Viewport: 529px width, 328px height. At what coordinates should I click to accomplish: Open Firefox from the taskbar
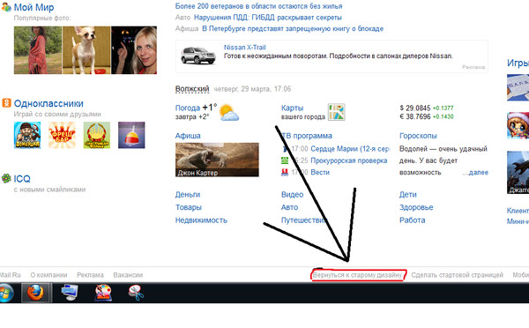36,293
